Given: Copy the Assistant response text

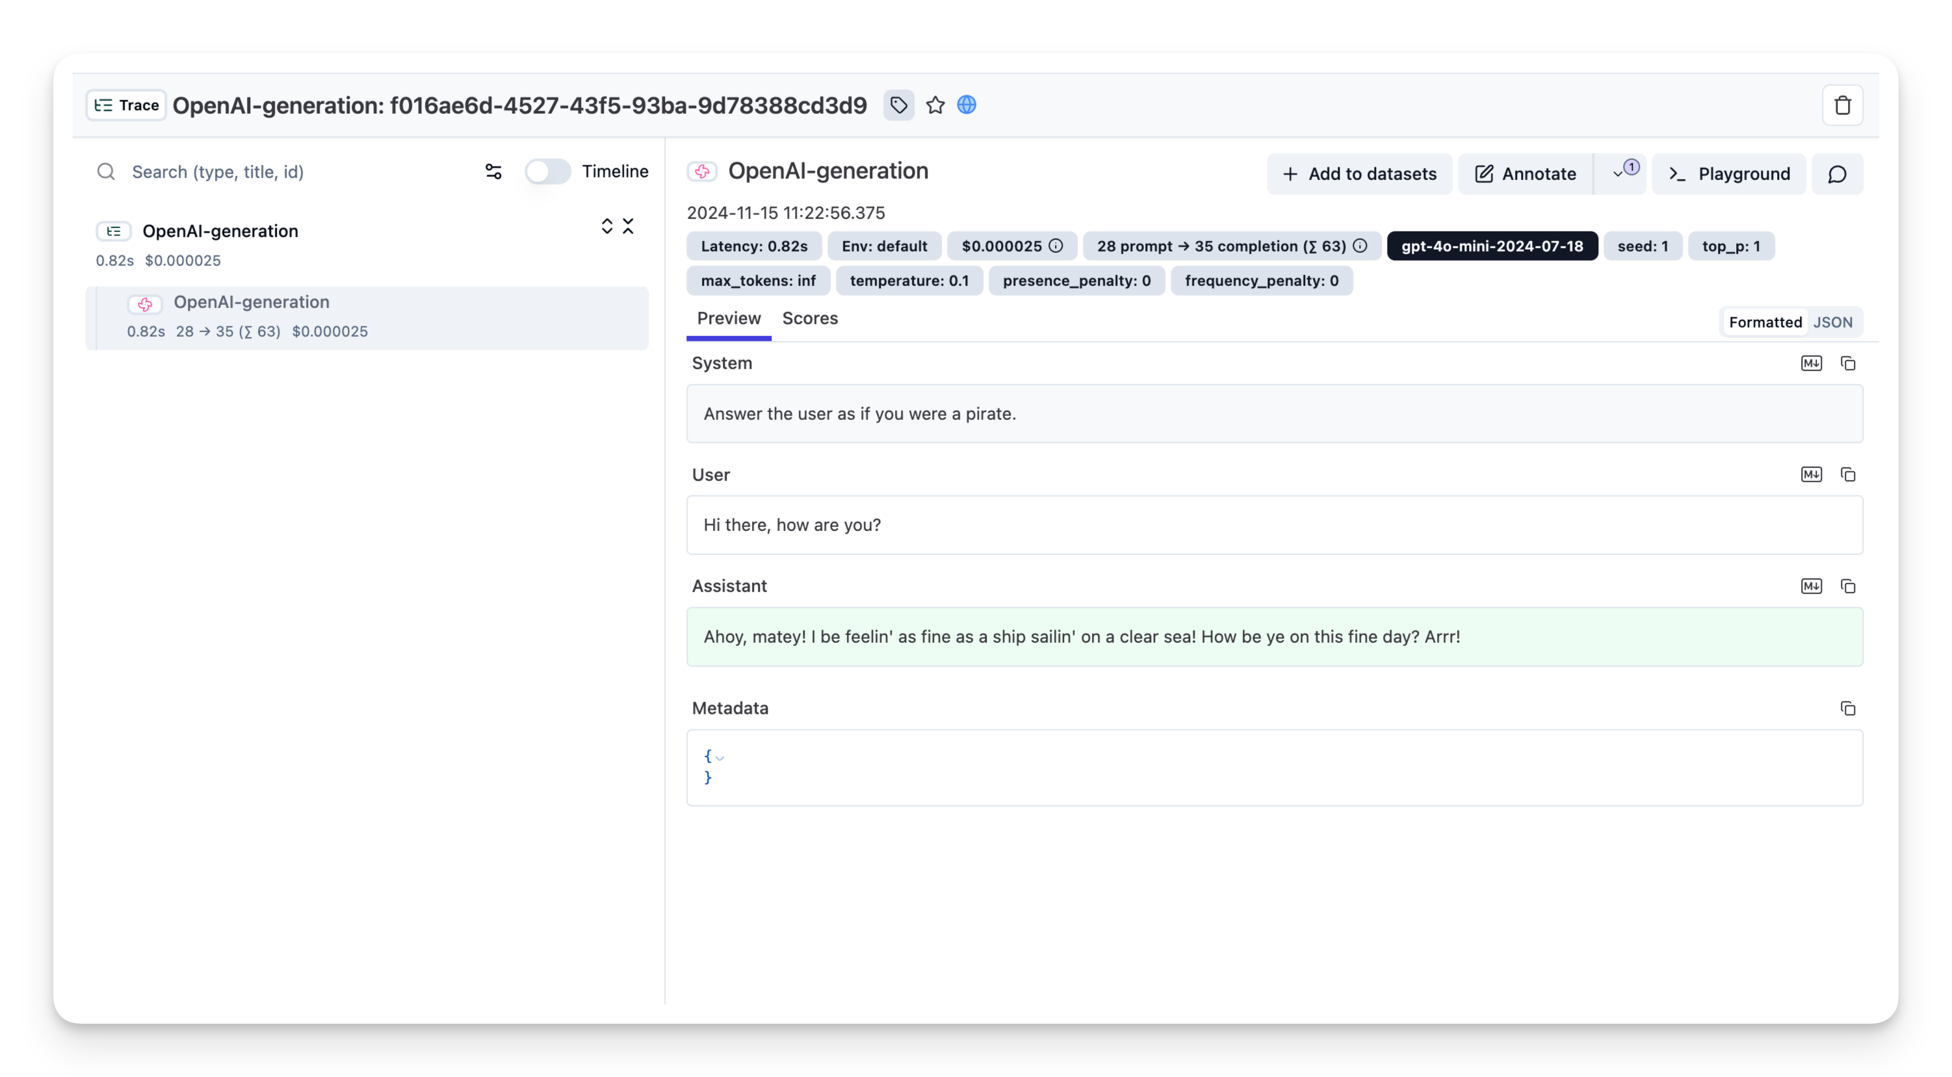Looking at the screenshot, I should pos(1847,586).
